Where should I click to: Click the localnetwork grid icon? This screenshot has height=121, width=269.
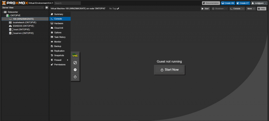pos(10,23)
